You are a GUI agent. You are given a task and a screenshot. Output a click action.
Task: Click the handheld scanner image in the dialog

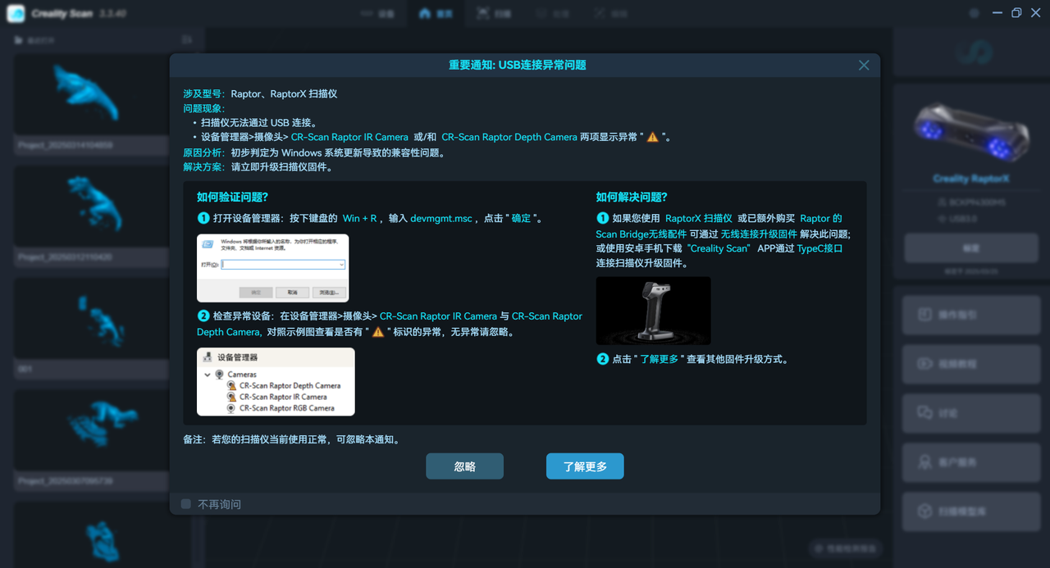click(x=653, y=311)
